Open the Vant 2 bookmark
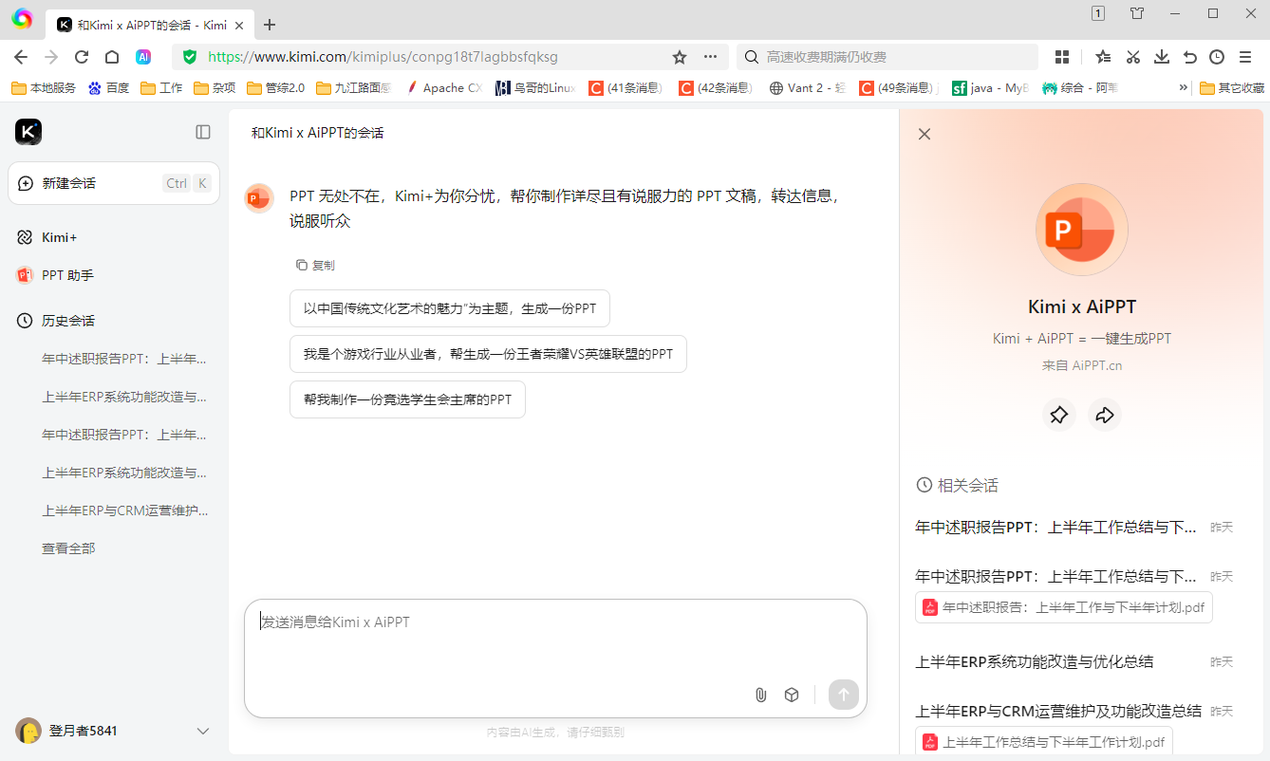This screenshot has width=1270, height=761. click(x=806, y=87)
